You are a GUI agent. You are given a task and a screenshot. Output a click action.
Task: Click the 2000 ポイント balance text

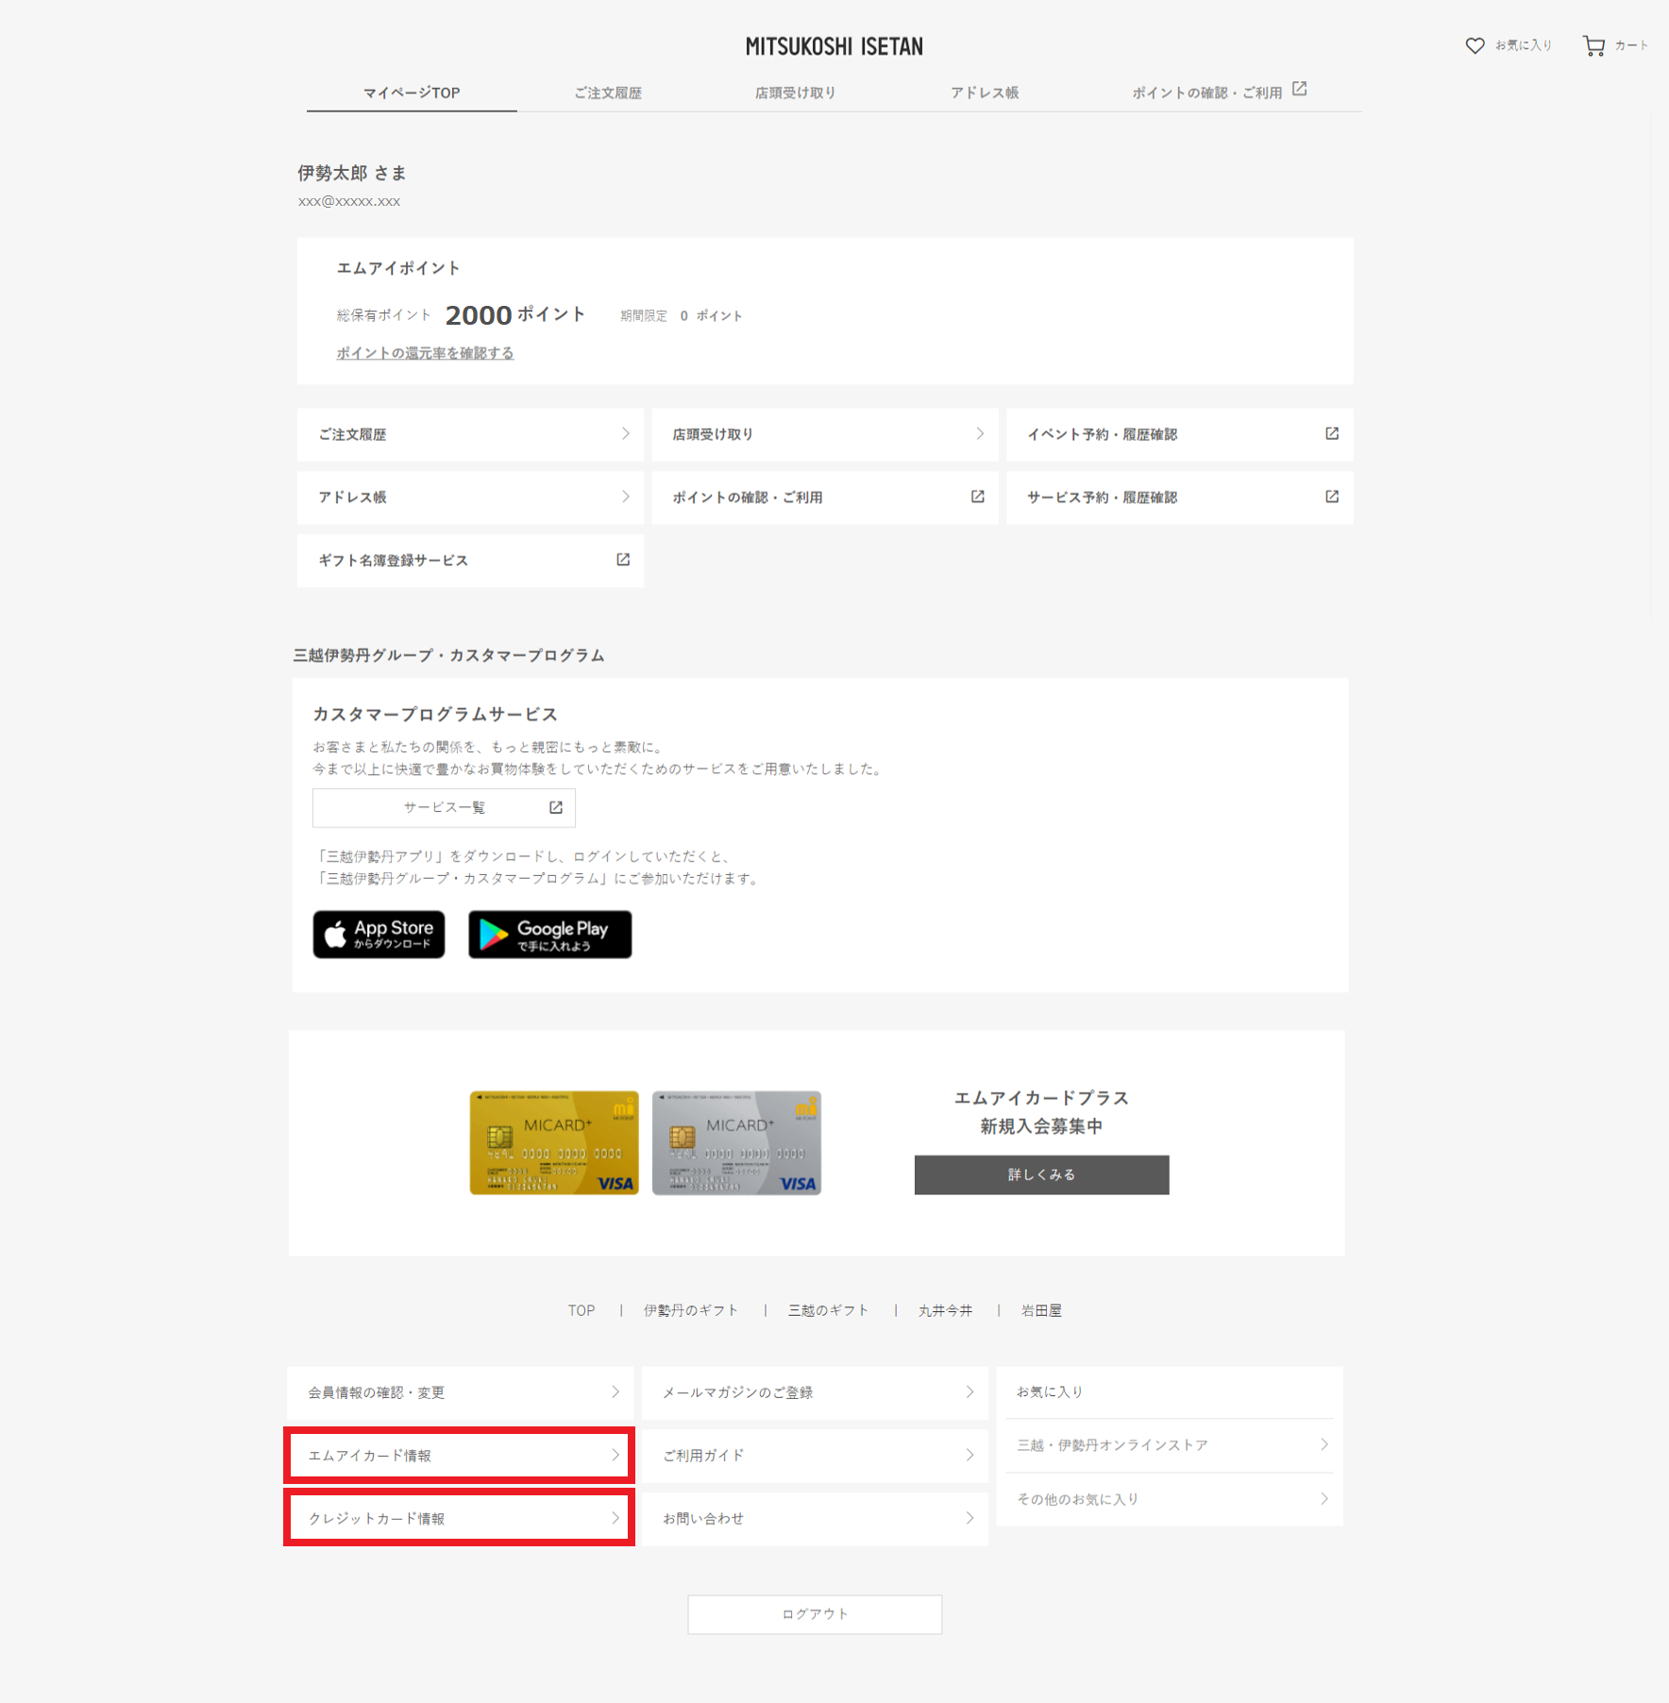514,314
